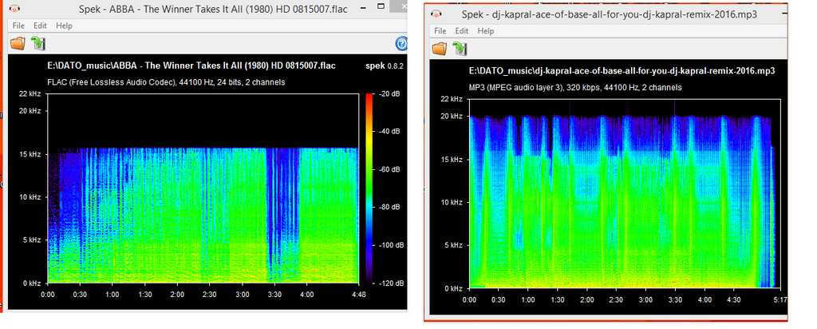
Task: Click '2:30' time label in dj-kapral window
Action: [x=616, y=300]
